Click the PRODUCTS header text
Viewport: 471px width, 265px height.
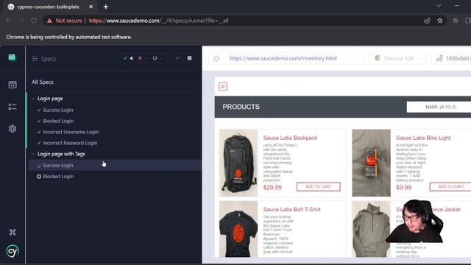241,107
